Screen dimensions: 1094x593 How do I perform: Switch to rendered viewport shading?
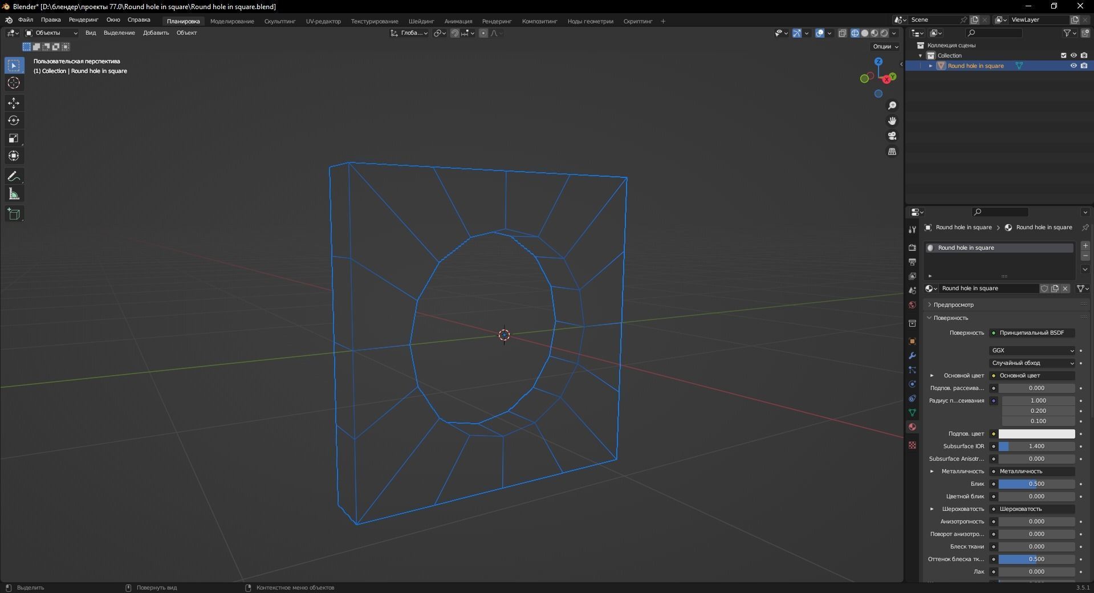pos(884,33)
